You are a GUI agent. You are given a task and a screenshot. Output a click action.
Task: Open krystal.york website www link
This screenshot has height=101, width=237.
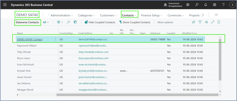(124, 71)
